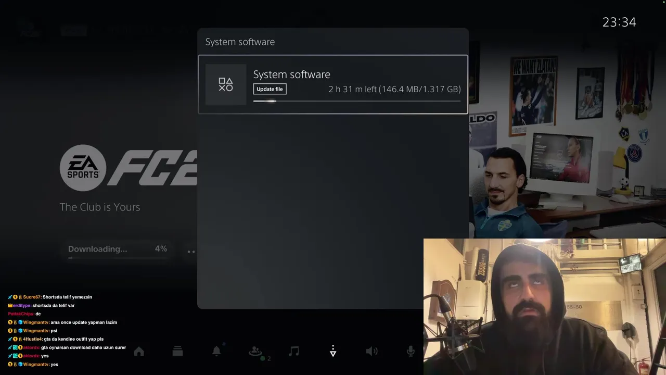Click the EA Sports logo
Image resolution: width=666 pixels, height=375 pixels.
(x=83, y=168)
